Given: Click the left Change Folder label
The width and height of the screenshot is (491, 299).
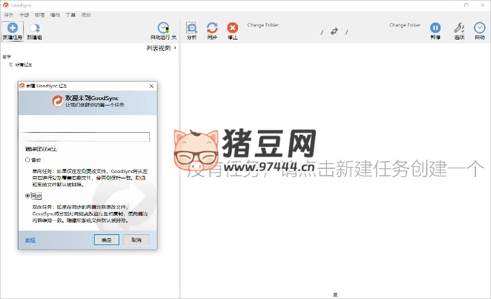Looking at the screenshot, I should point(263,25).
